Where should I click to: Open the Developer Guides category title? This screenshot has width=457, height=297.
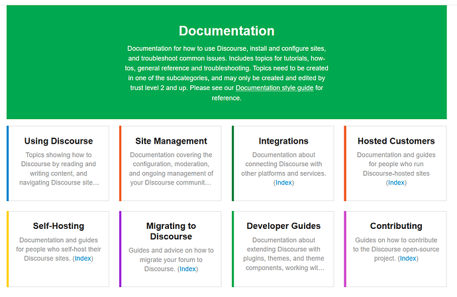(x=283, y=226)
